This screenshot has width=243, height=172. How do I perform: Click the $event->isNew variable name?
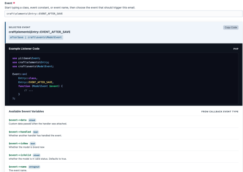(18, 143)
